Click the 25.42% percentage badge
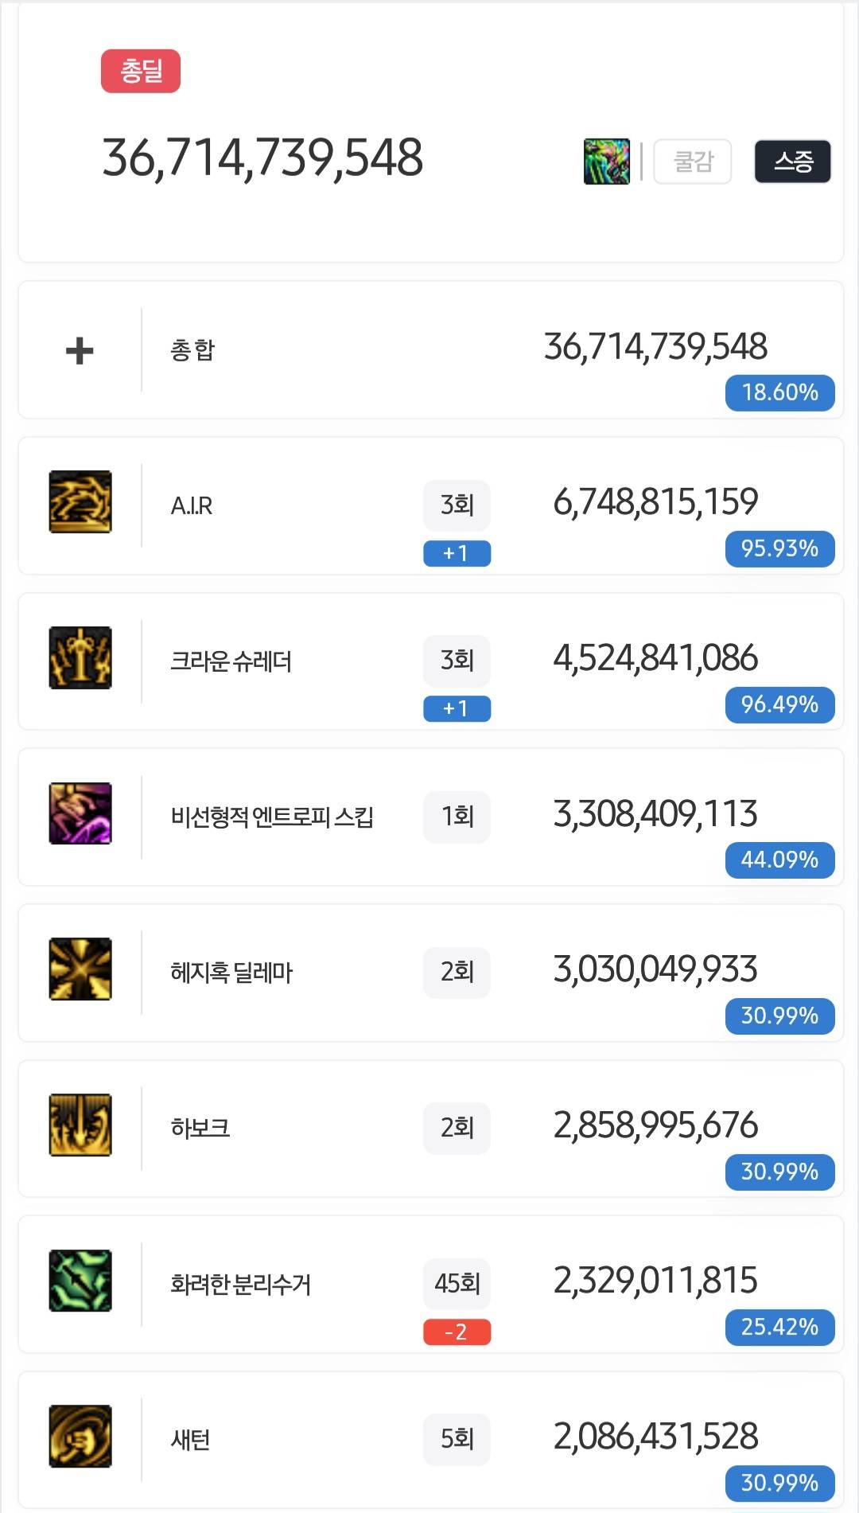This screenshot has width=859, height=1513. [779, 1327]
